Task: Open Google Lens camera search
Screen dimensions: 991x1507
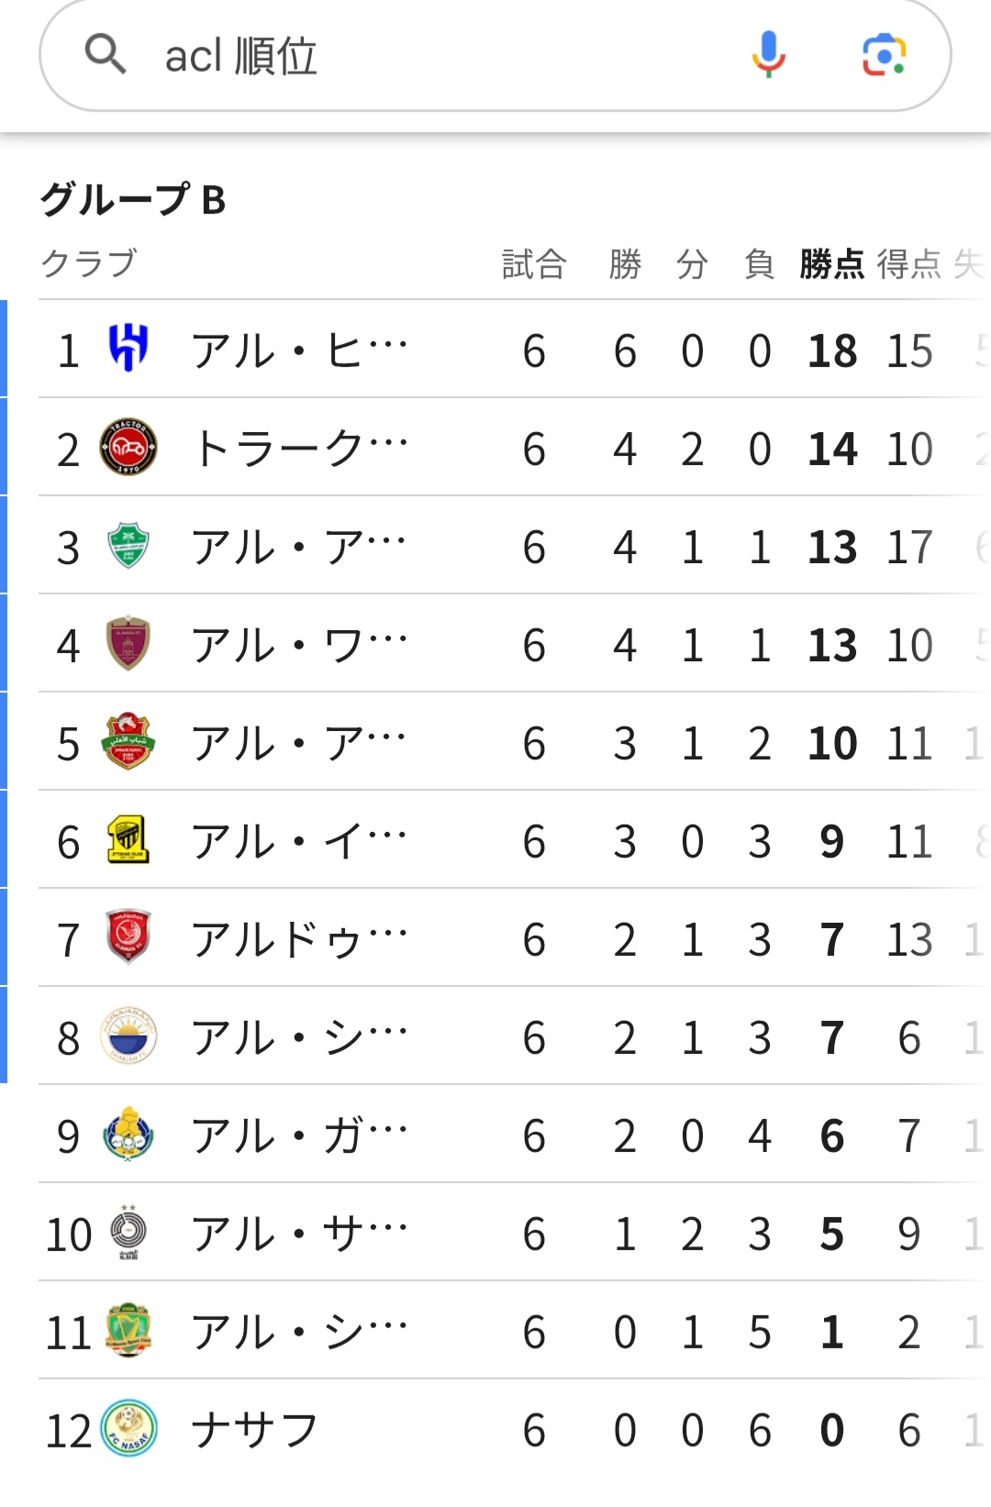Action: pos(884,55)
